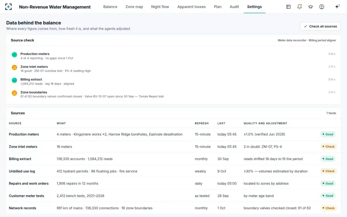Open the notifications bell

pos(300,7)
